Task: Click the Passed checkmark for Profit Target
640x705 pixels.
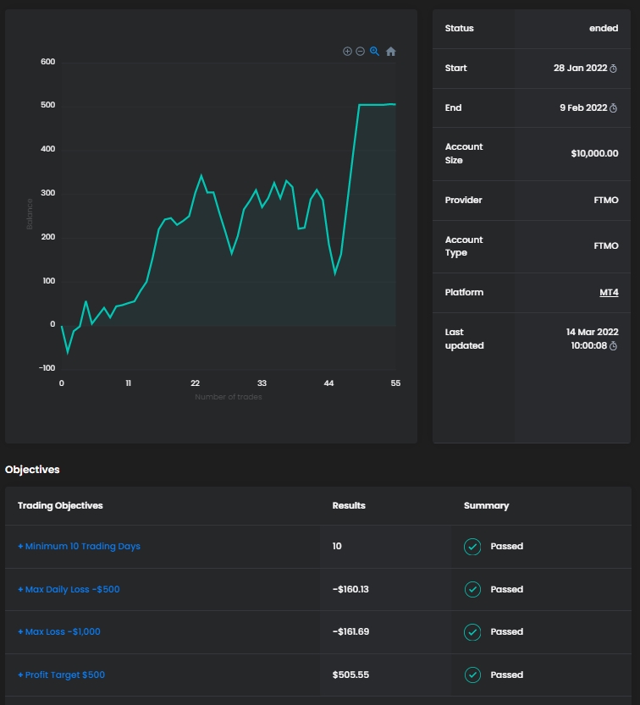Action: pos(472,675)
